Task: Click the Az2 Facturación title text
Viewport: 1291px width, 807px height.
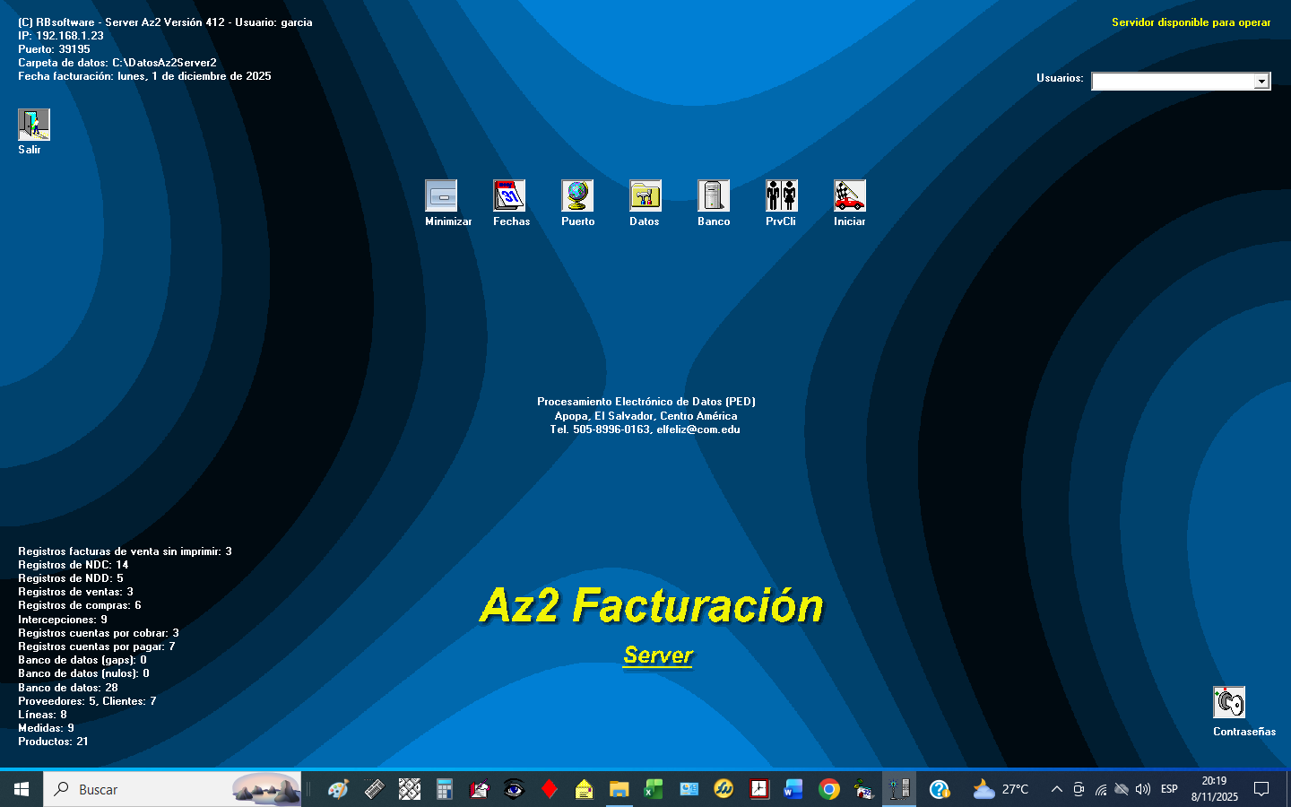Action: 652,605
